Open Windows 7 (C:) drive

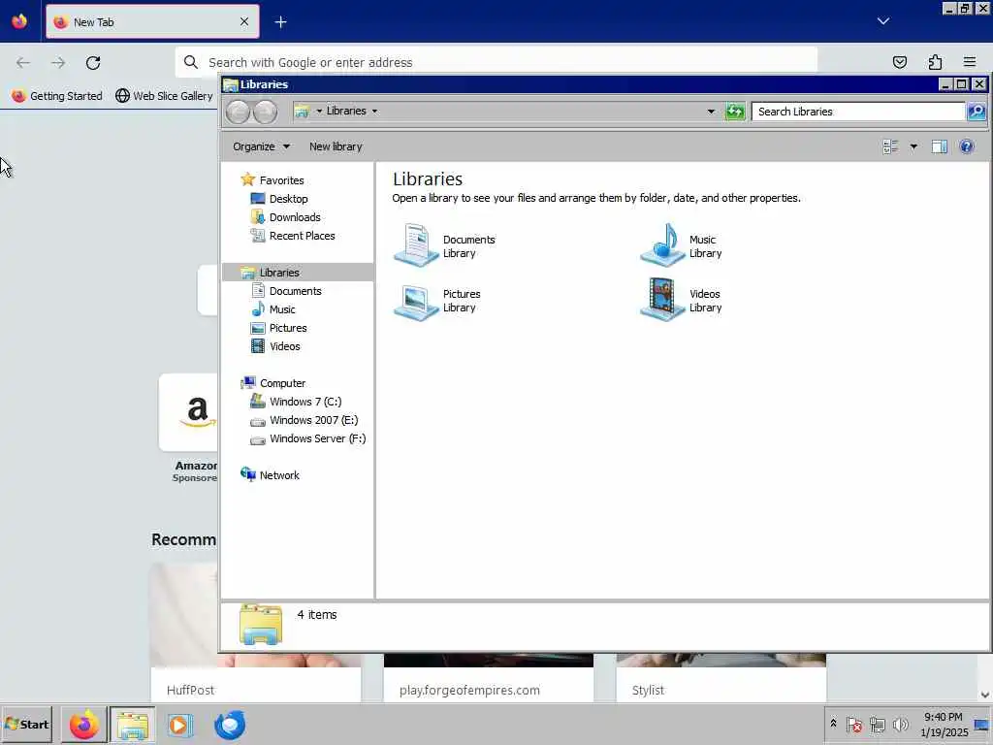[x=304, y=402]
